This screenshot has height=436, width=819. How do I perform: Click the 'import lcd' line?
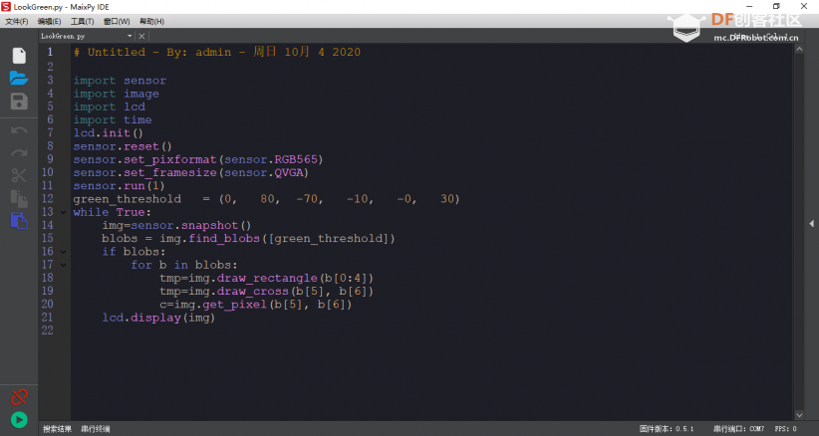[x=110, y=107]
